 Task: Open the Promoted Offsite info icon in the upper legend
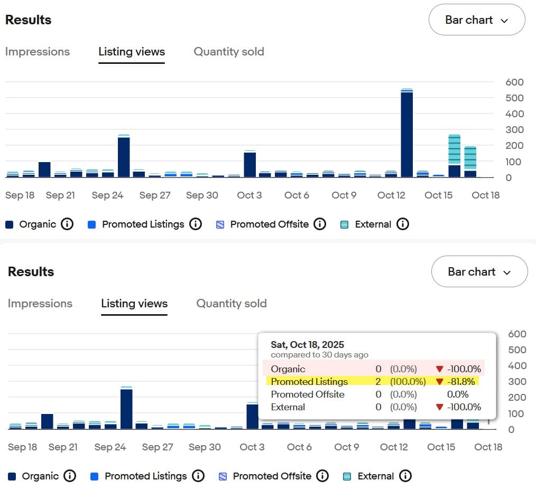pos(320,224)
